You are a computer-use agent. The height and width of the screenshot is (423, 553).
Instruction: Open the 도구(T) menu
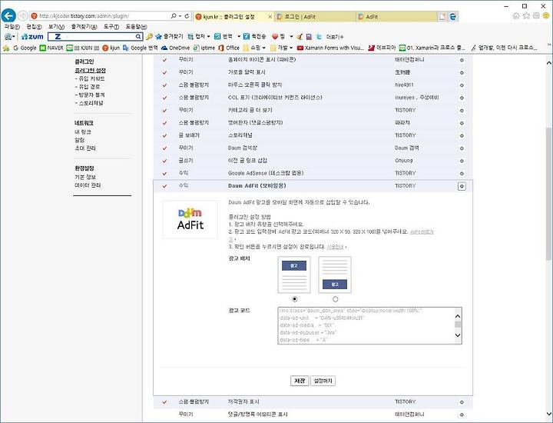click(111, 27)
